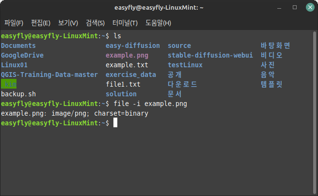318x196 pixels.
Task: Click the 'image/png; charset=binary' output
Action: click(x=100, y=113)
